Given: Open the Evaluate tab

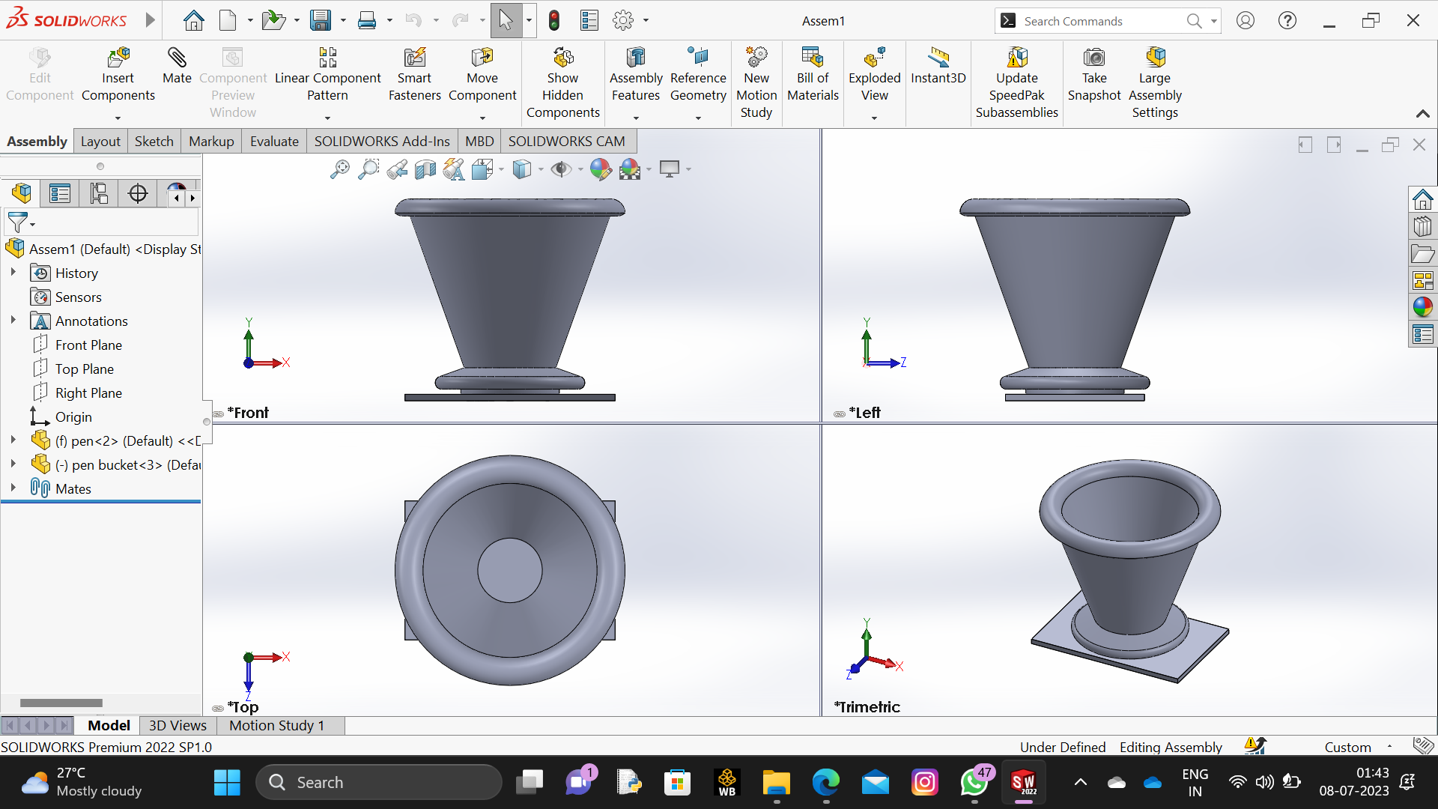Looking at the screenshot, I should (274, 142).
